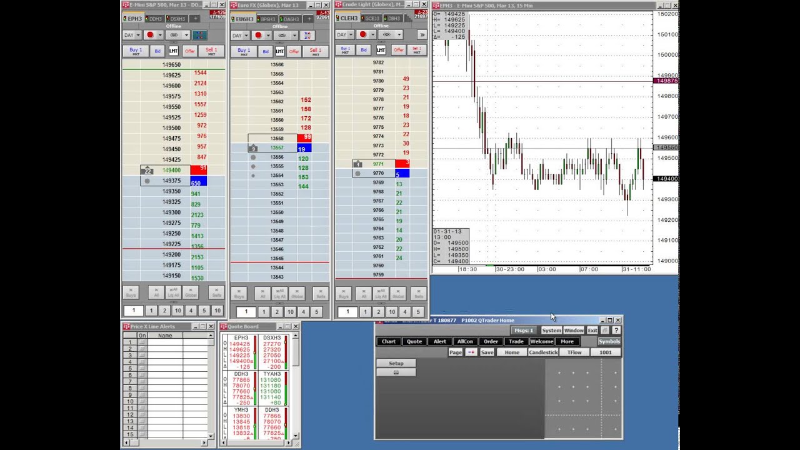This screenshot has height=450, width=800.
Task: Click the red circle icon in E-Mini window
Action: pos(150,35)
